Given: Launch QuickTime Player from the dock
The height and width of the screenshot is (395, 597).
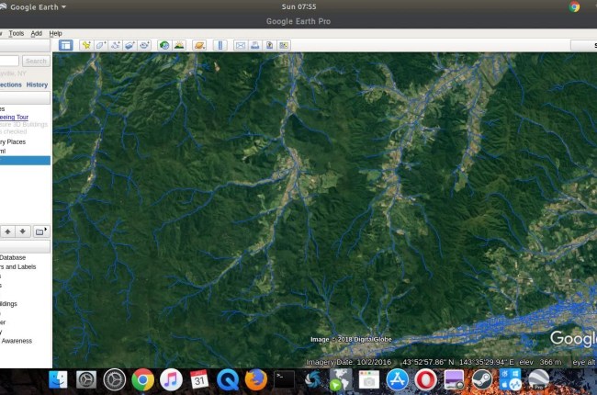Looking at the screenshot, I should pos(227,379).
